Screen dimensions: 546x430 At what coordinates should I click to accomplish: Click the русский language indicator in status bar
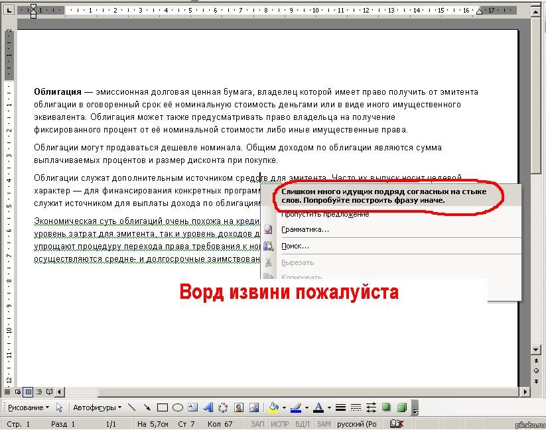coord(357,424)
